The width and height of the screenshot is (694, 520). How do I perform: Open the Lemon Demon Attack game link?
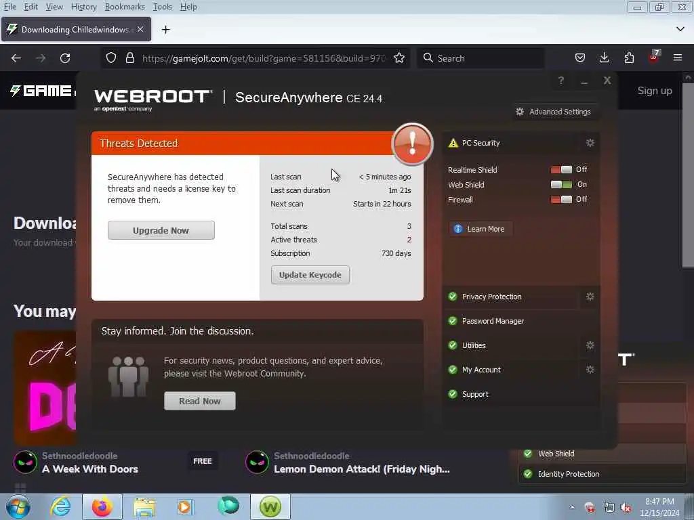click(x=362, y=469)
